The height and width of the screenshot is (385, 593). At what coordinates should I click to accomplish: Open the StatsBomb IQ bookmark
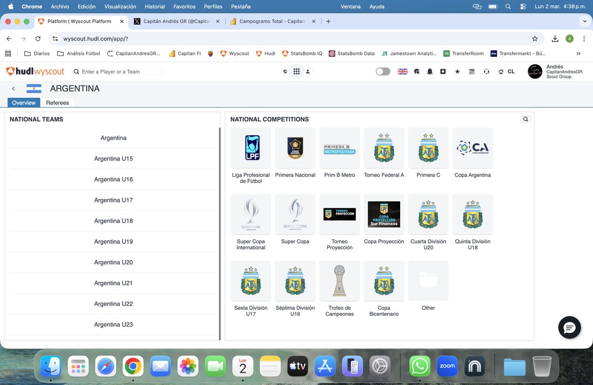click(302, 53)
